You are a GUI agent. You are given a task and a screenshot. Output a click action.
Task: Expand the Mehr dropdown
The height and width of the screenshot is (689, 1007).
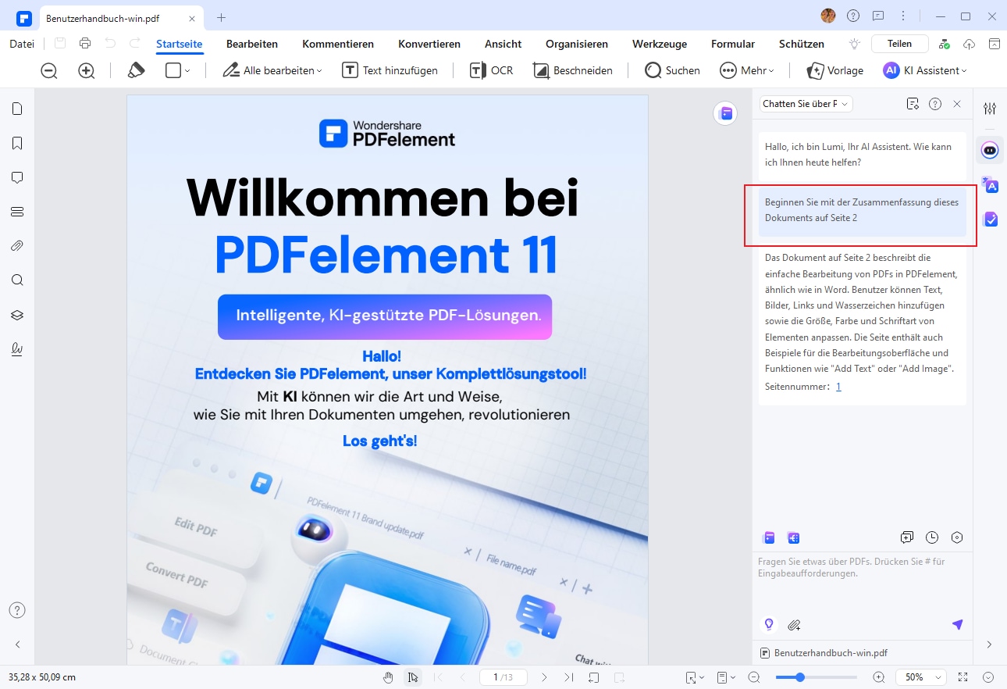771,71
